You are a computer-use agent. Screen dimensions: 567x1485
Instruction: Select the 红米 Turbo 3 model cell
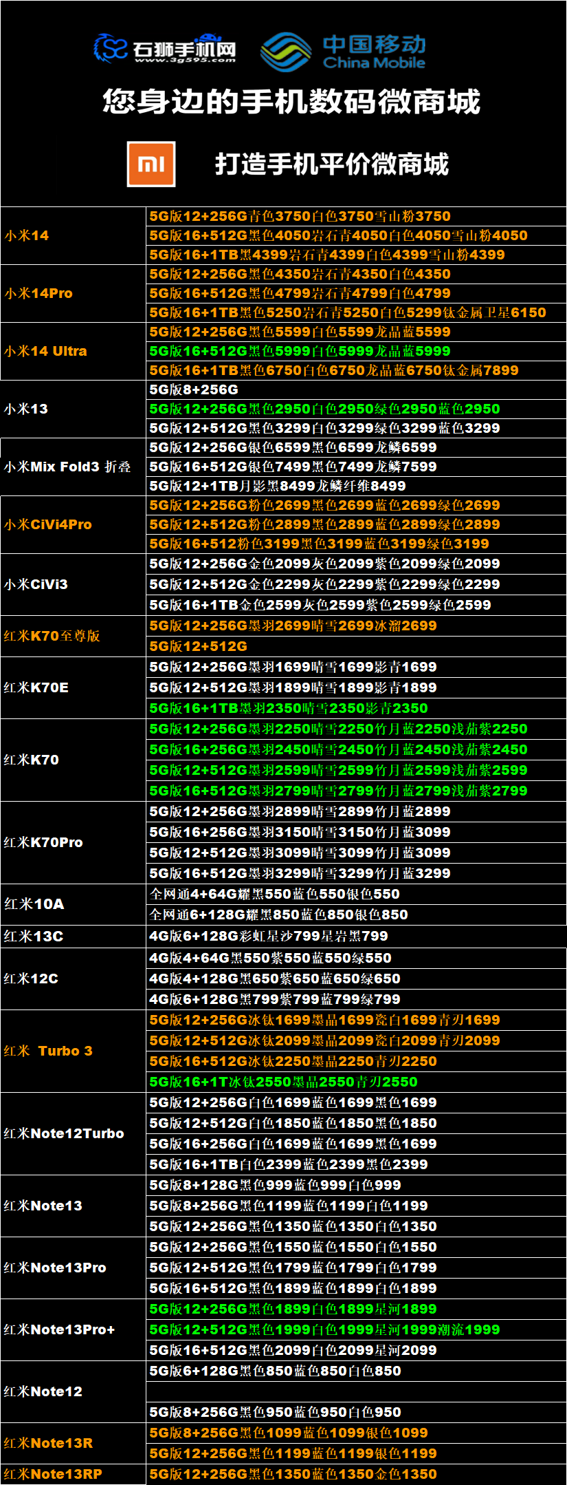(48, 1051)
